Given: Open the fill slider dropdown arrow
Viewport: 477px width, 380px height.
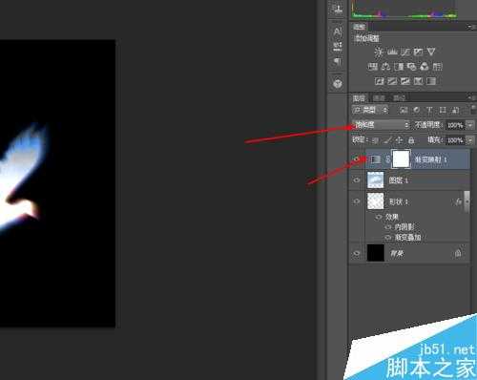Looking at the screenshot, I should tap(470, 140).
